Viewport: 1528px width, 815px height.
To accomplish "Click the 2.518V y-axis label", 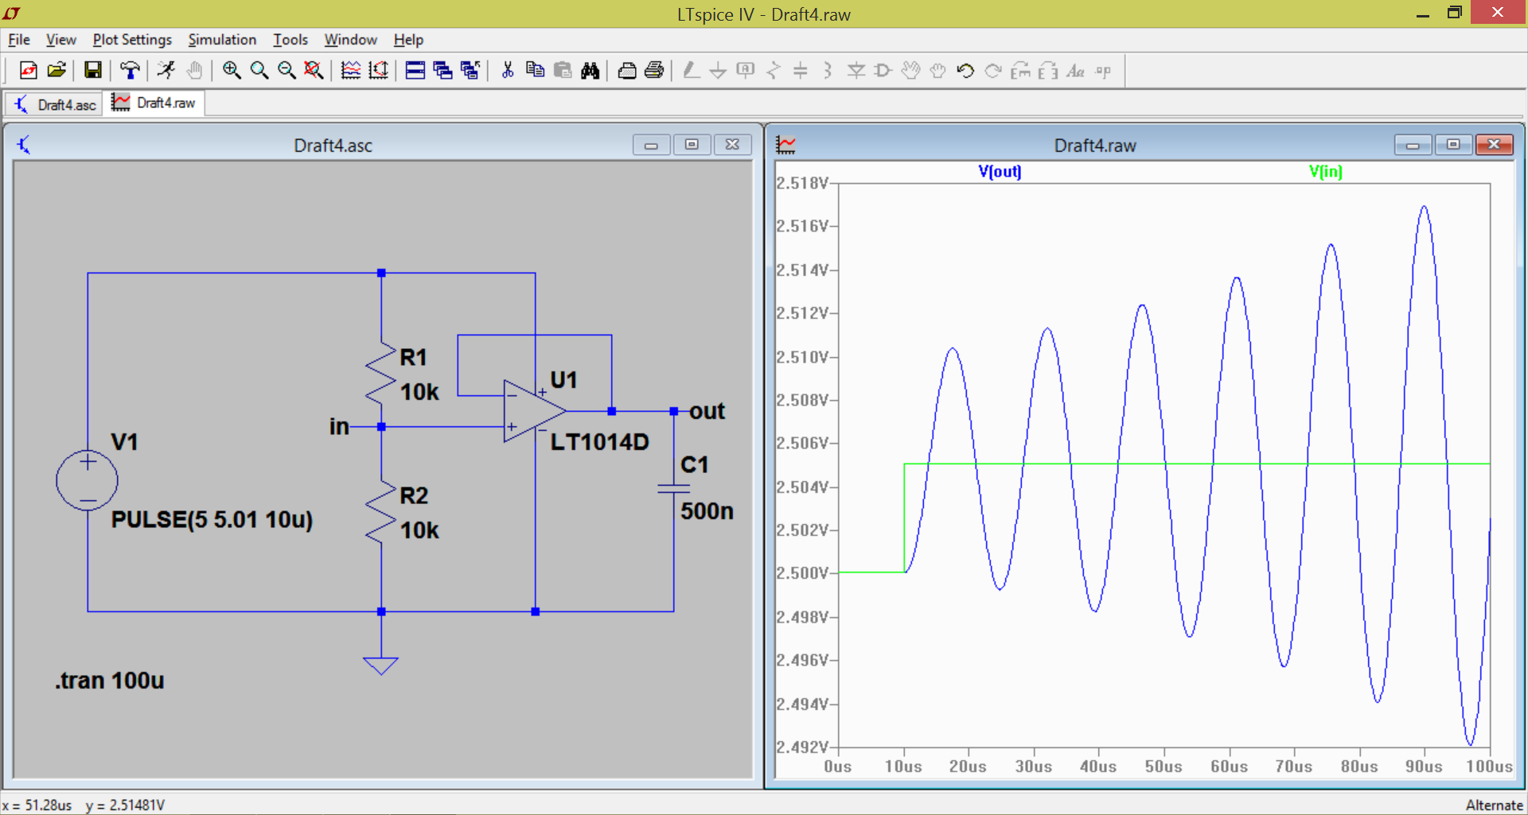I will point(803,183).
